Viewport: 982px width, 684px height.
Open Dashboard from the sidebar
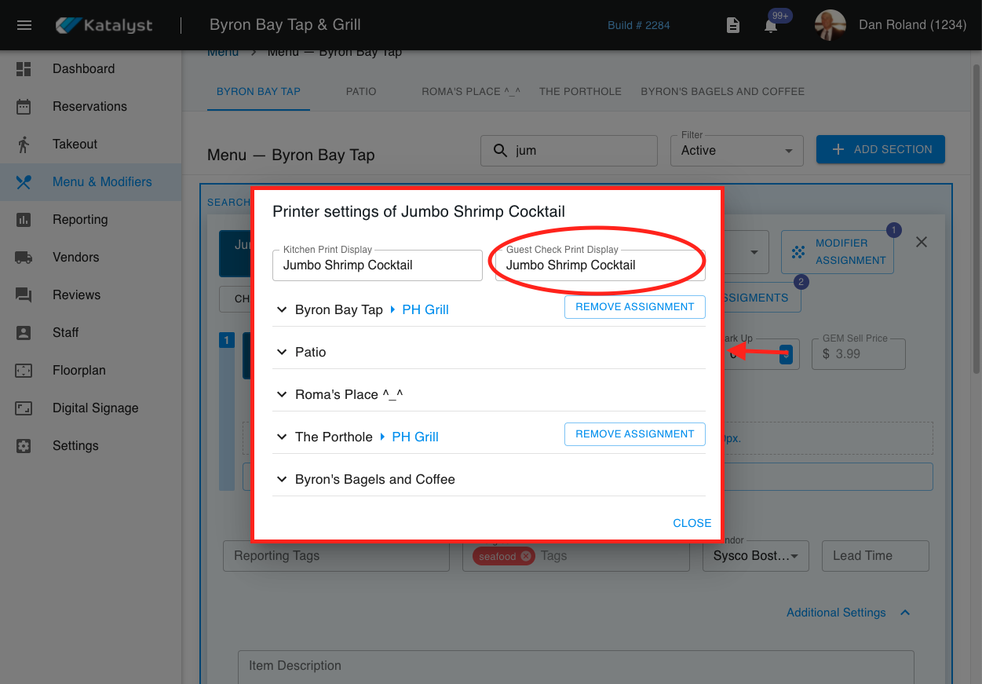[x=83, y=69]
